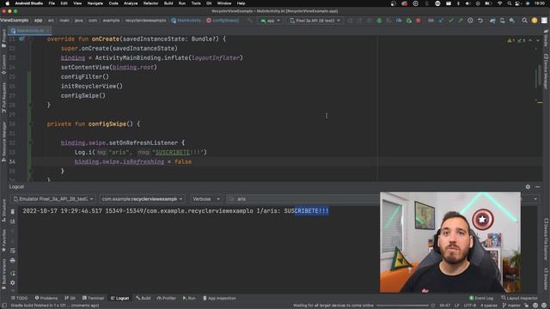
Task: Click the print icon in Logcat sidebar
Action: pos(13,261)
